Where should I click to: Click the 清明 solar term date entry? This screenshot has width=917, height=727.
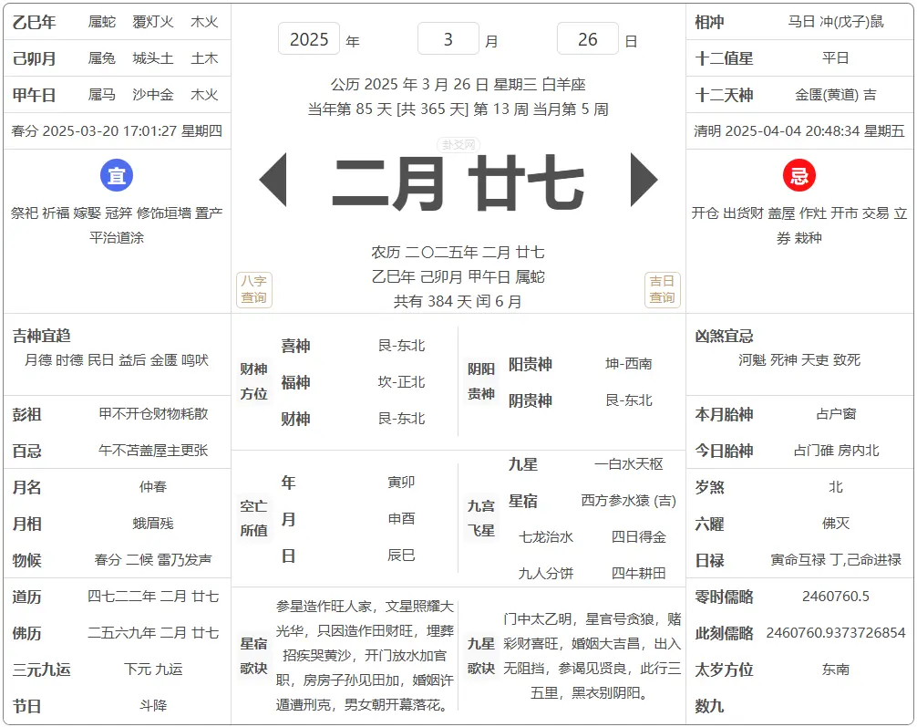pyautogui.click(x=799, y=131)
